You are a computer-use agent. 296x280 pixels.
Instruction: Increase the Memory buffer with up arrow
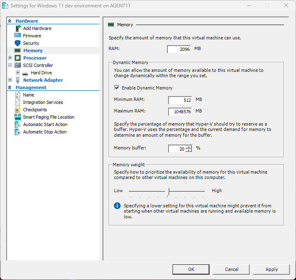(189, 147)
